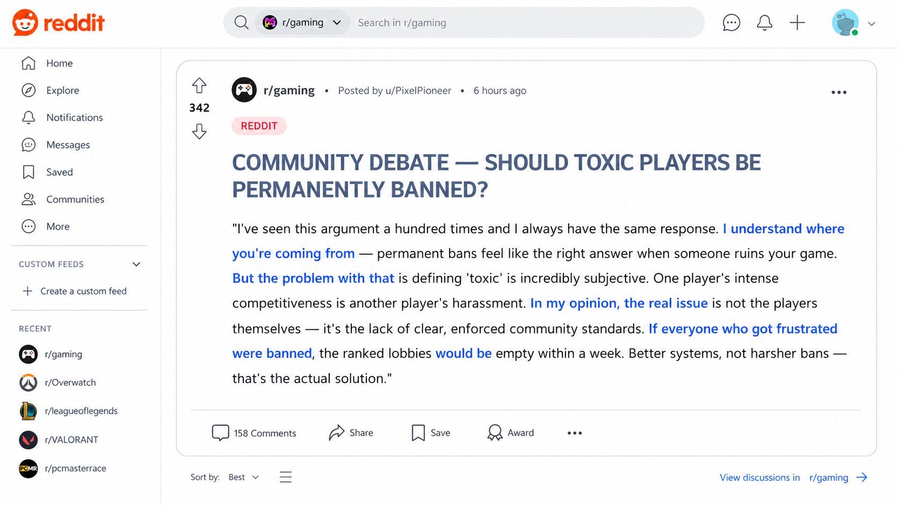The image size is (898, 505).
Task: Open r/gaming link in post header
Action: coord(289,90)
